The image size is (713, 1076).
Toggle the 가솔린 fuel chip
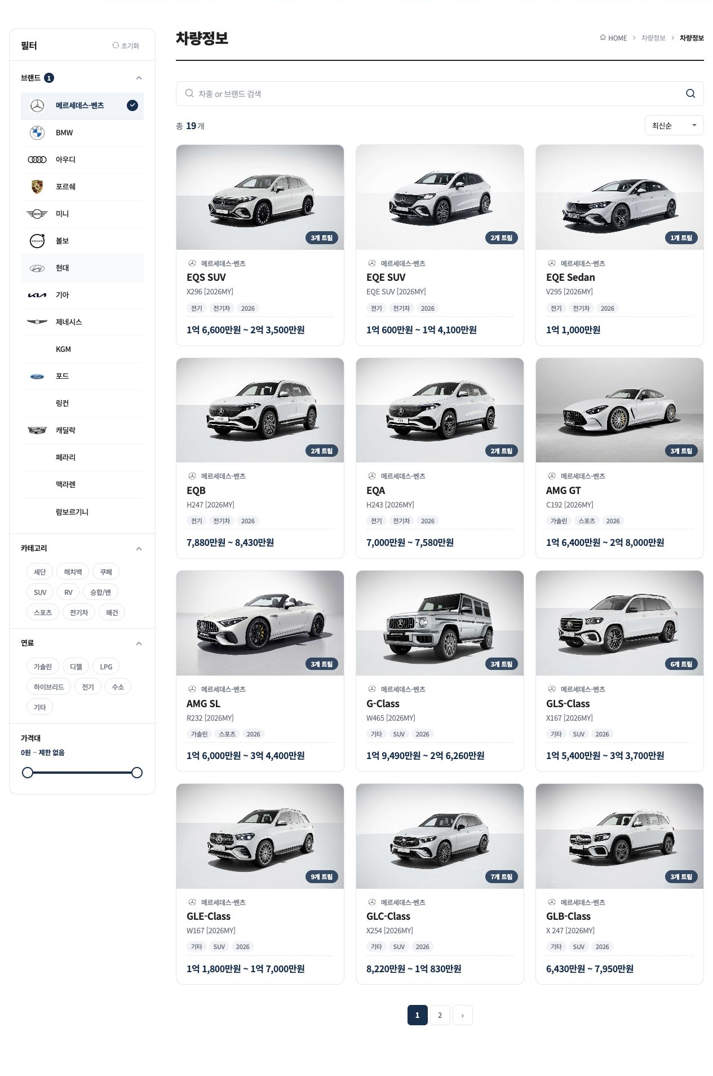[43, 667]
